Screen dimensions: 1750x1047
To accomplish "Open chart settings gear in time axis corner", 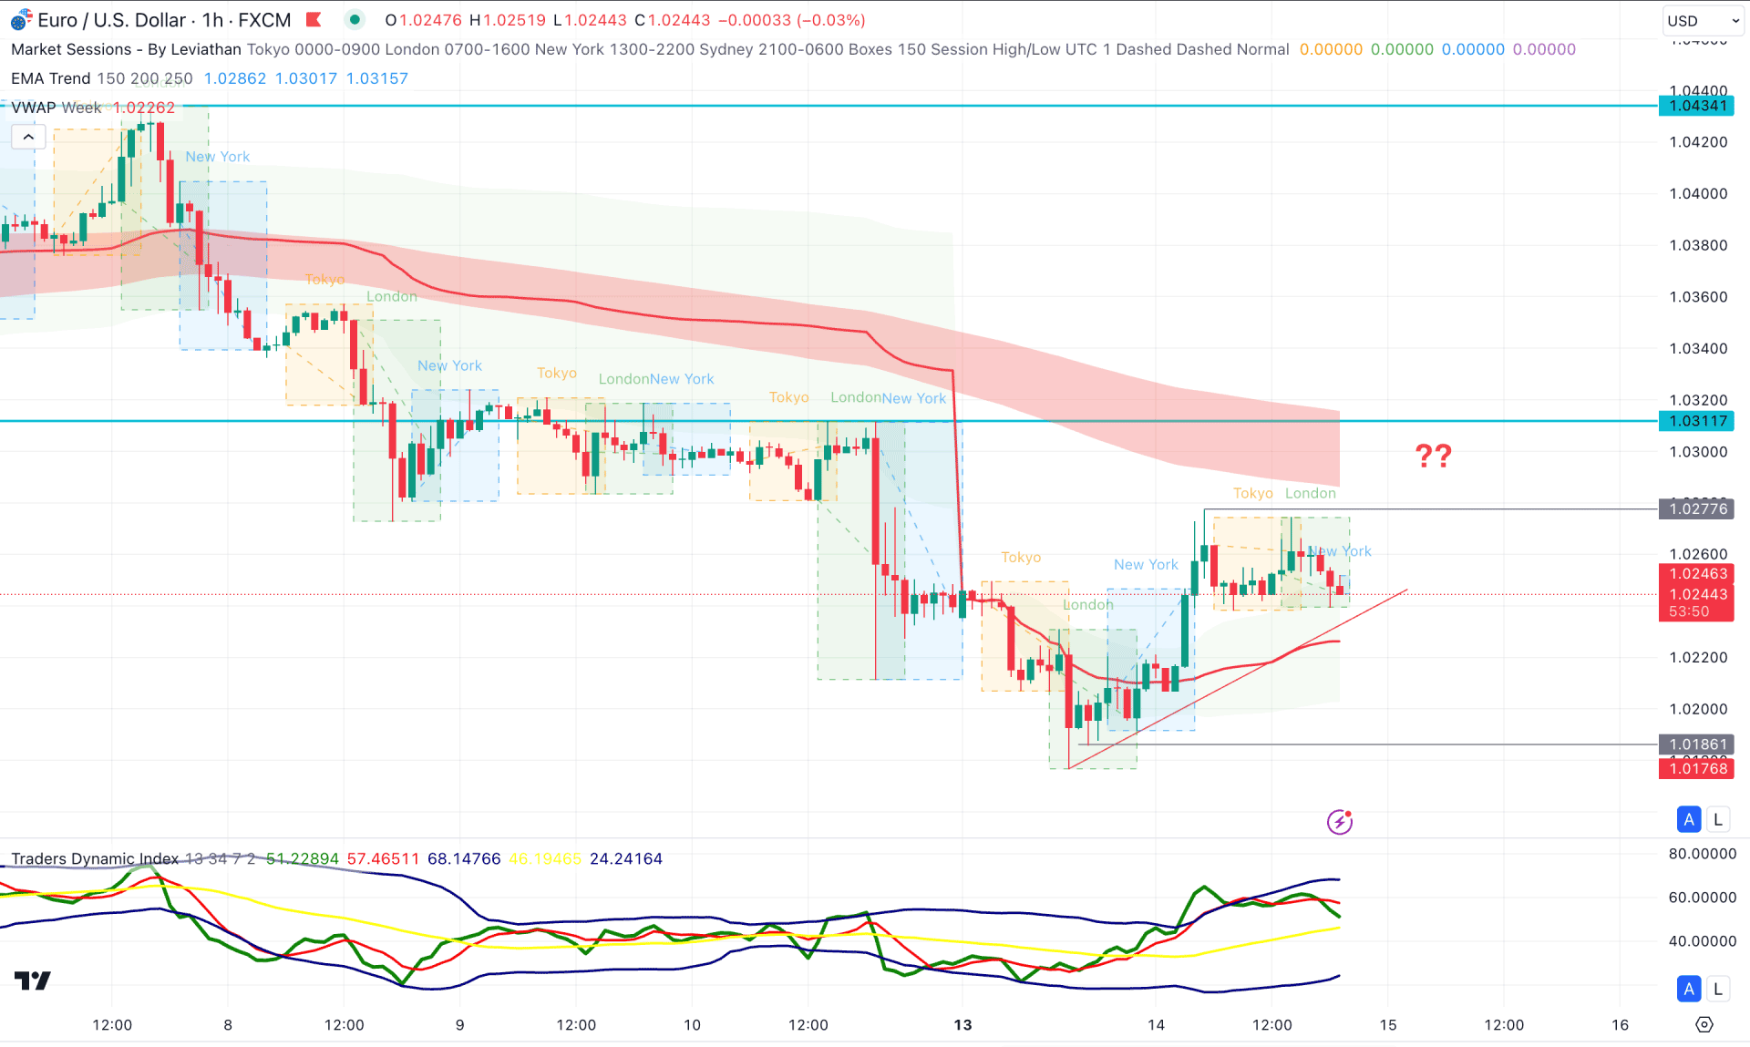I will pos(1704,1025).
